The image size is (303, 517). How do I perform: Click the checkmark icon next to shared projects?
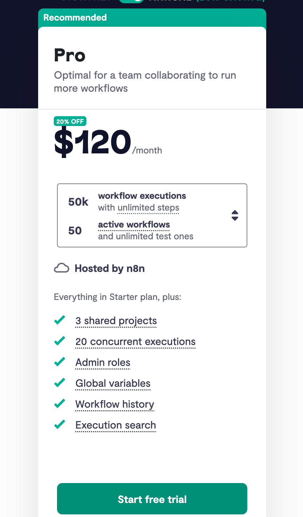60,320
